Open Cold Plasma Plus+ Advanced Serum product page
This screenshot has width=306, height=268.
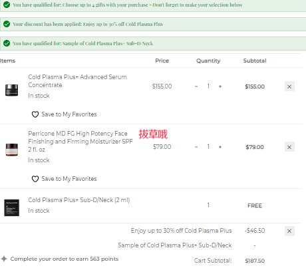pos(77,81)
